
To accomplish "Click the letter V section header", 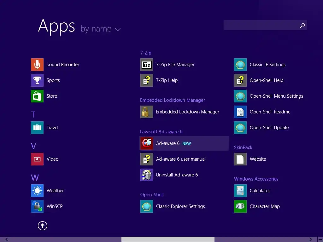I will pos(33,146).
